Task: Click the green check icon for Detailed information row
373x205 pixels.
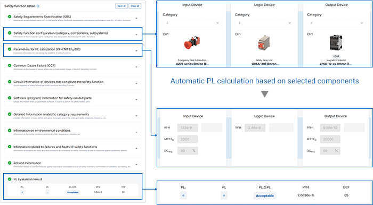Action: tap(10, 114)
